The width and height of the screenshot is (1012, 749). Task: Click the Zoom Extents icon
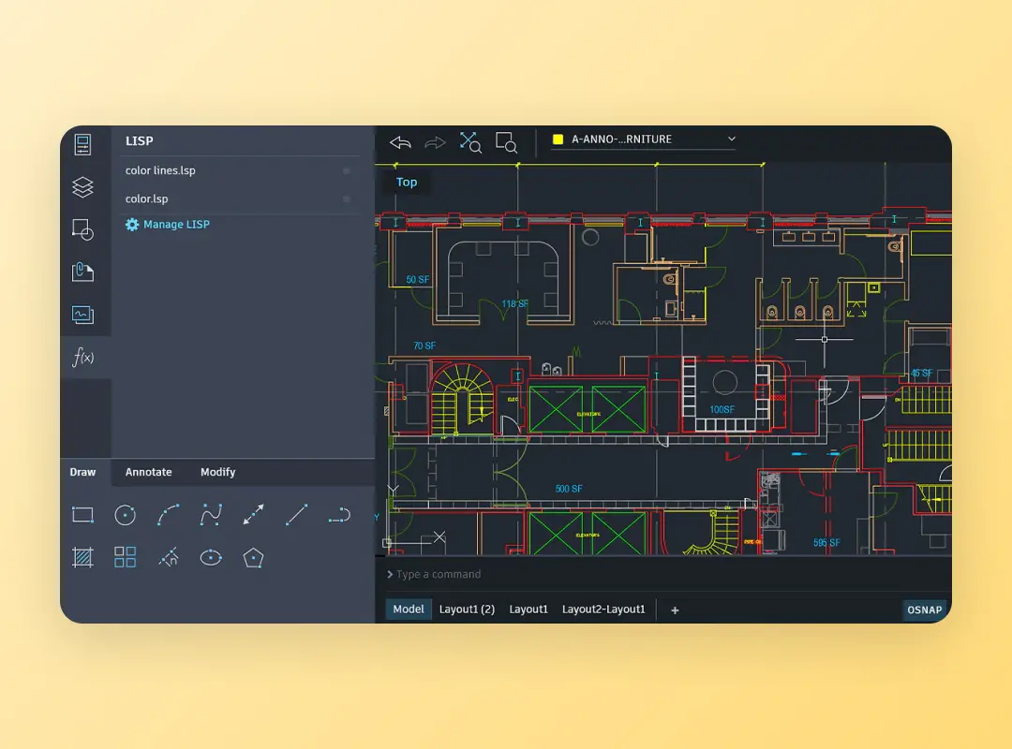click(469, 142)
